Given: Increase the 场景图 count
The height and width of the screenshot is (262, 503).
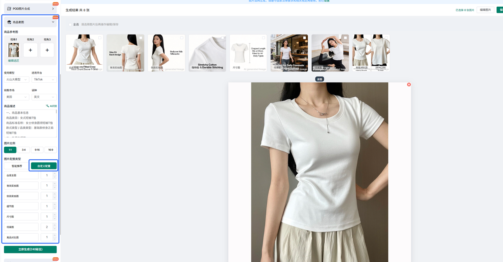Looking at the screenshot, I should (55, 225).
